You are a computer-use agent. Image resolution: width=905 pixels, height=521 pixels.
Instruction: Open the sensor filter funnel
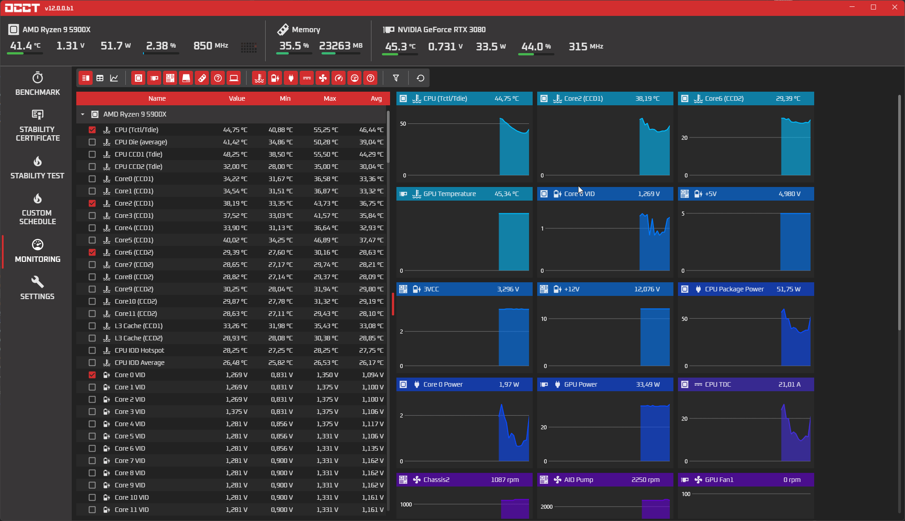pyautogui.click(x=396, y=78)
